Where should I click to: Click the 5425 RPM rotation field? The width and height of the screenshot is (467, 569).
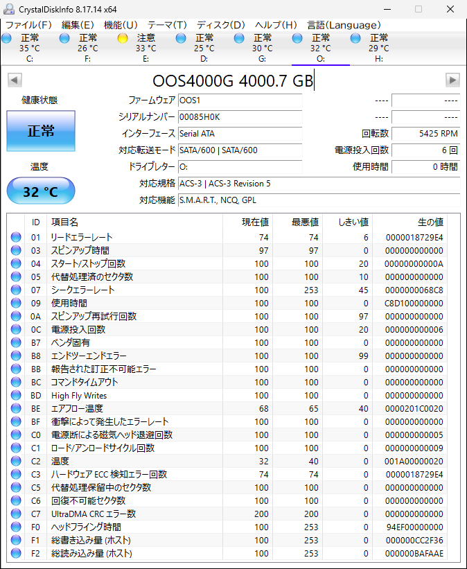pyautogui.click(x=425, y=134)
